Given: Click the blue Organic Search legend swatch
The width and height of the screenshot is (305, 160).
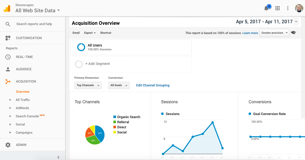Looking at the screenshot, I should 115,117.
